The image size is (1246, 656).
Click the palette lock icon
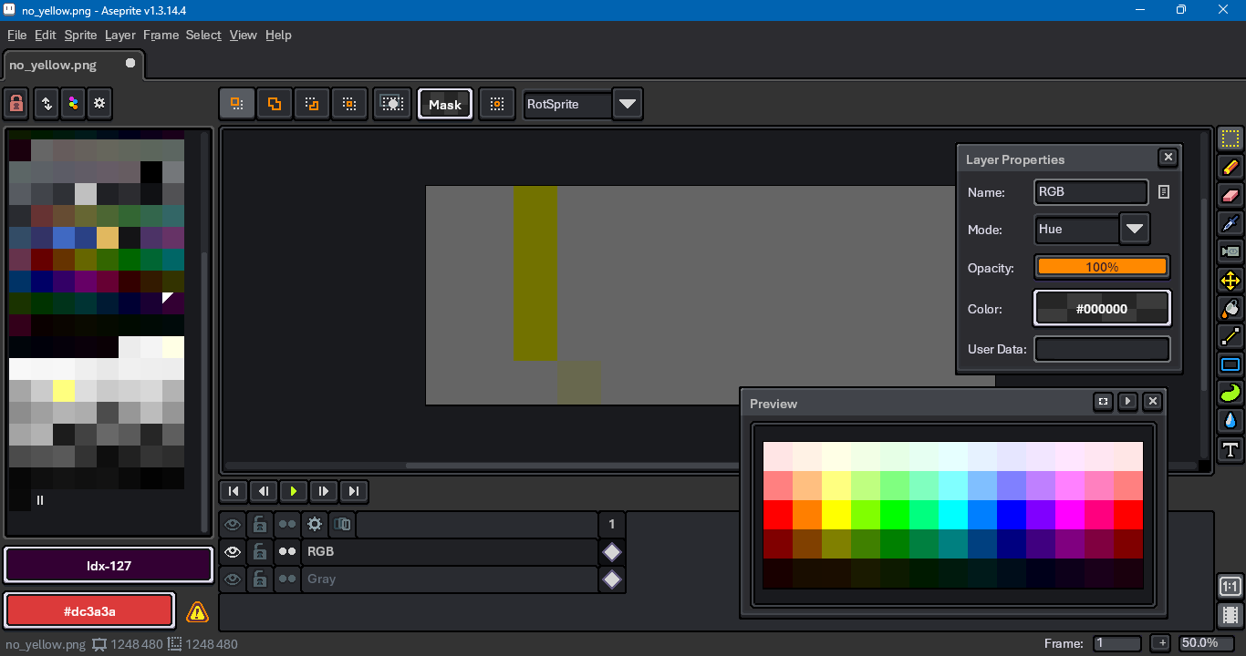click(x=16, y=104)
